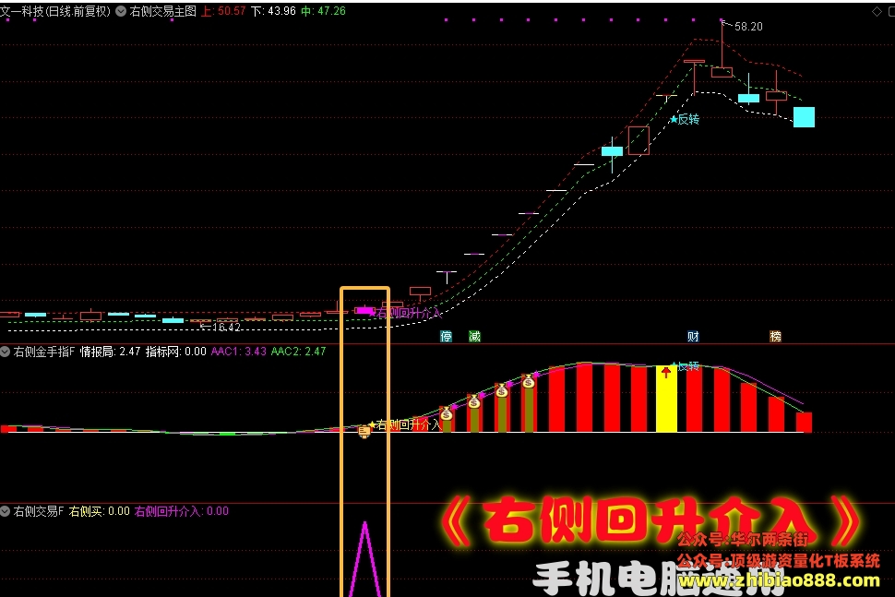The height and width of the screenshot is (597, 895).
Task: Click the magenta ★右侧回升介入 label on main chart
Action: point(406,313)
